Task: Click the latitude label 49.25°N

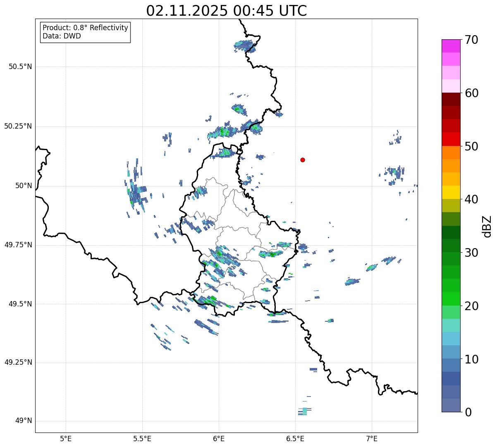Action: coord(18,363)
